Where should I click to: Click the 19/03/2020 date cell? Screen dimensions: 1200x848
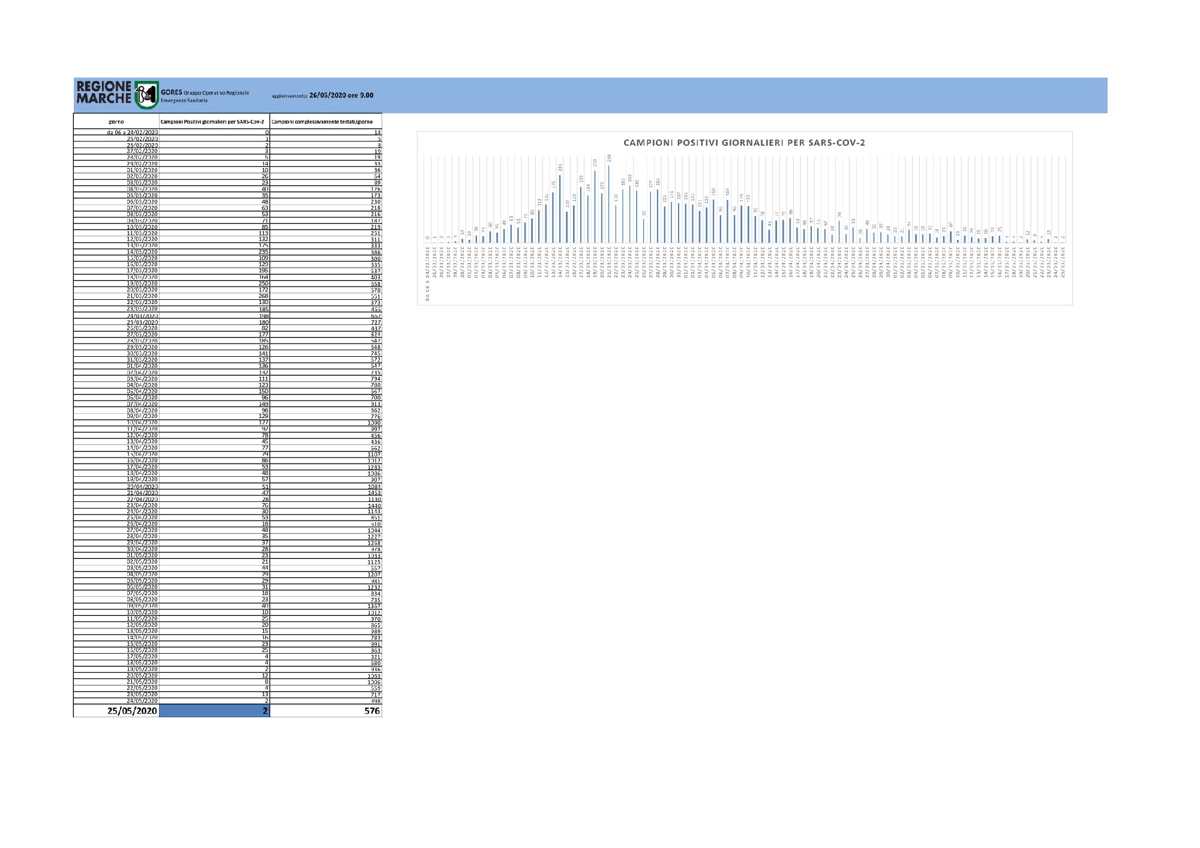tap(142, 284)
